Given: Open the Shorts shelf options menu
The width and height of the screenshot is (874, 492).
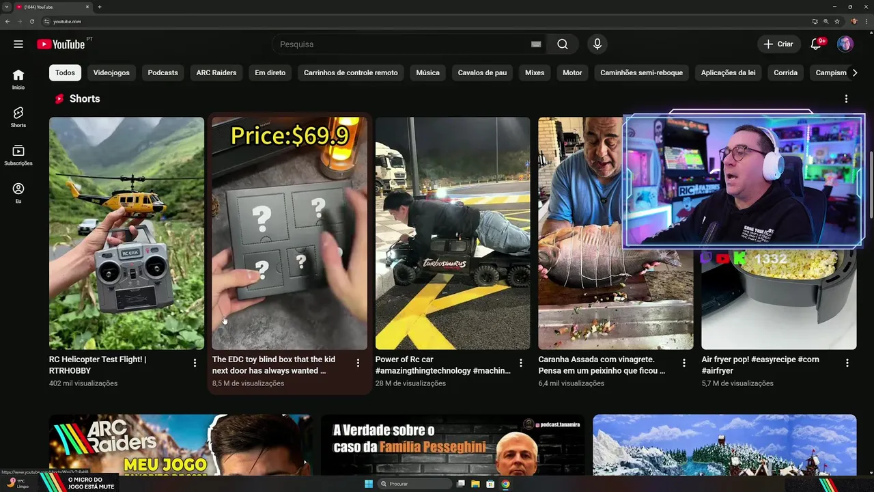Looking at the screenshot, I should point(846,99).
